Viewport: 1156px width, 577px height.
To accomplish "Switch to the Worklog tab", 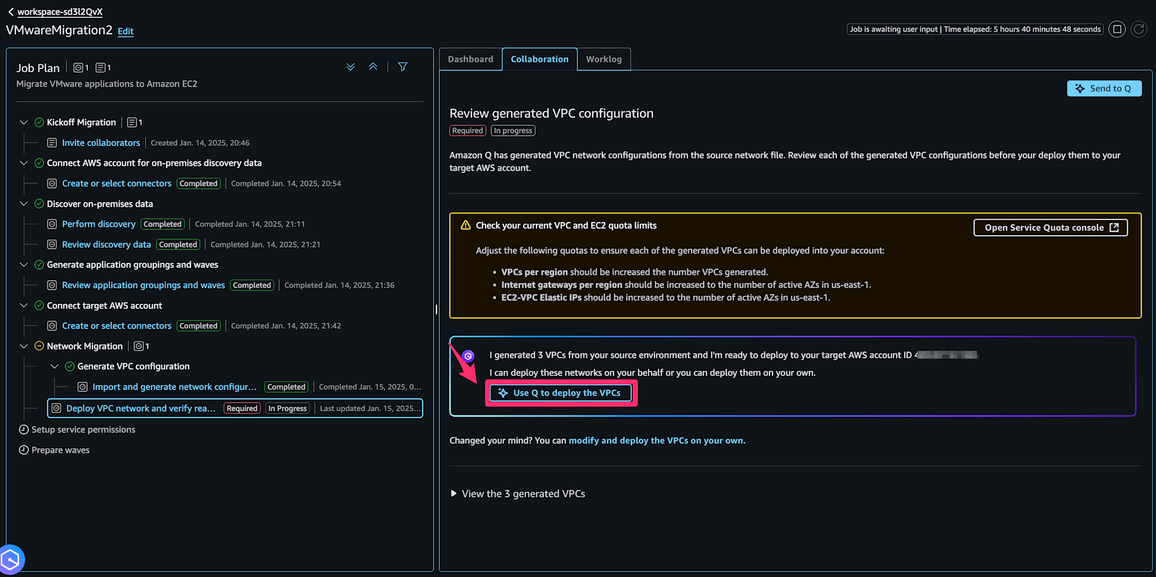I will (604, 59).
